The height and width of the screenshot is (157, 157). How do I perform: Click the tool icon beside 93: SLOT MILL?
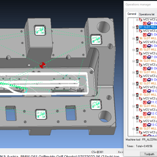pos(137,72)
